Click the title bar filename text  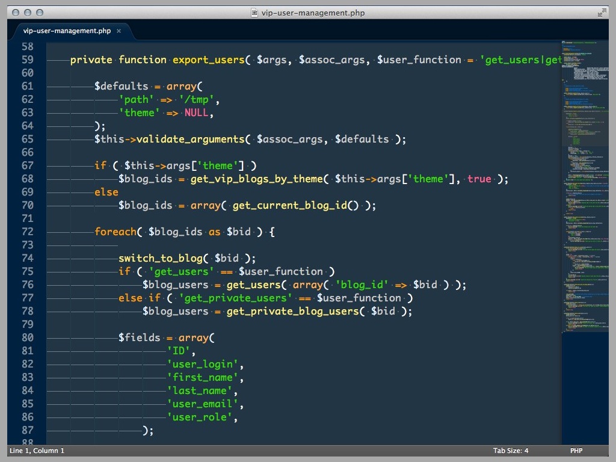point(313,13)
